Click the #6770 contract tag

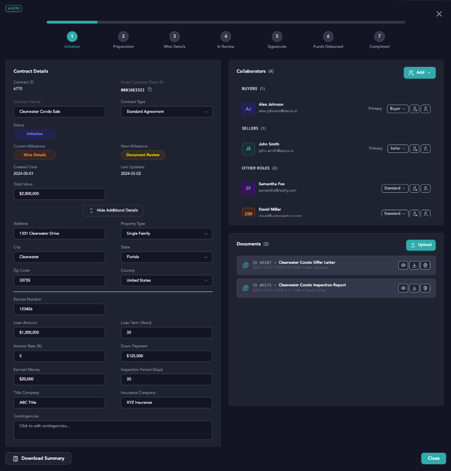[14, 8]
